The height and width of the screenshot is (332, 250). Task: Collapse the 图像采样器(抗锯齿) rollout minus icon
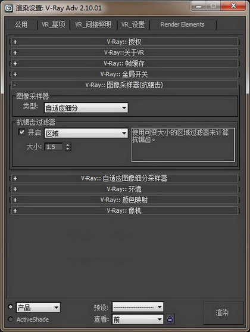coord(14,85)
